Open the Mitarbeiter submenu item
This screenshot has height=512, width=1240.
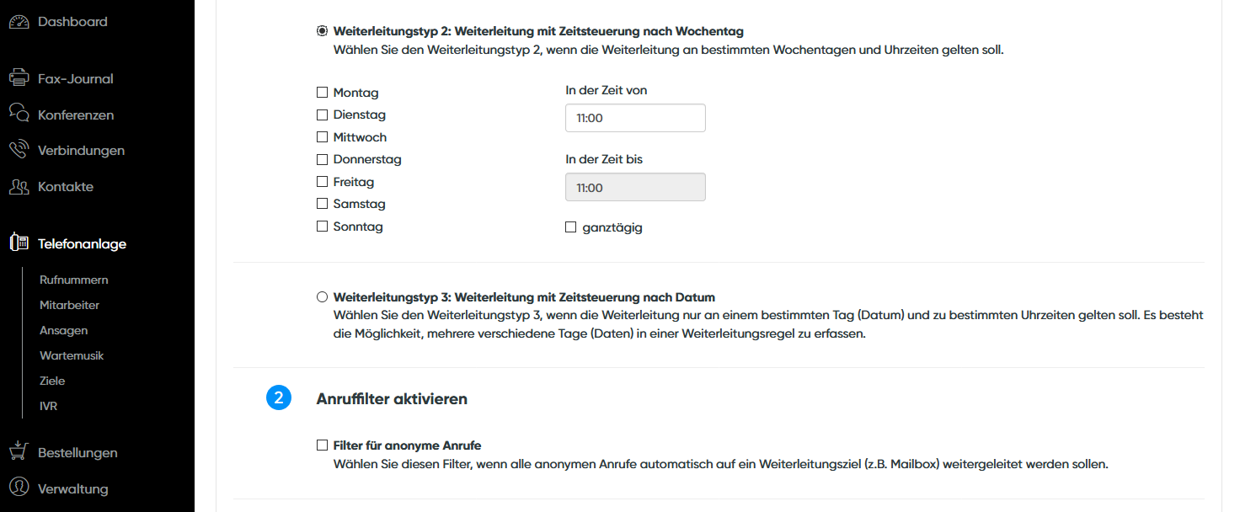(x=69, y=305)
